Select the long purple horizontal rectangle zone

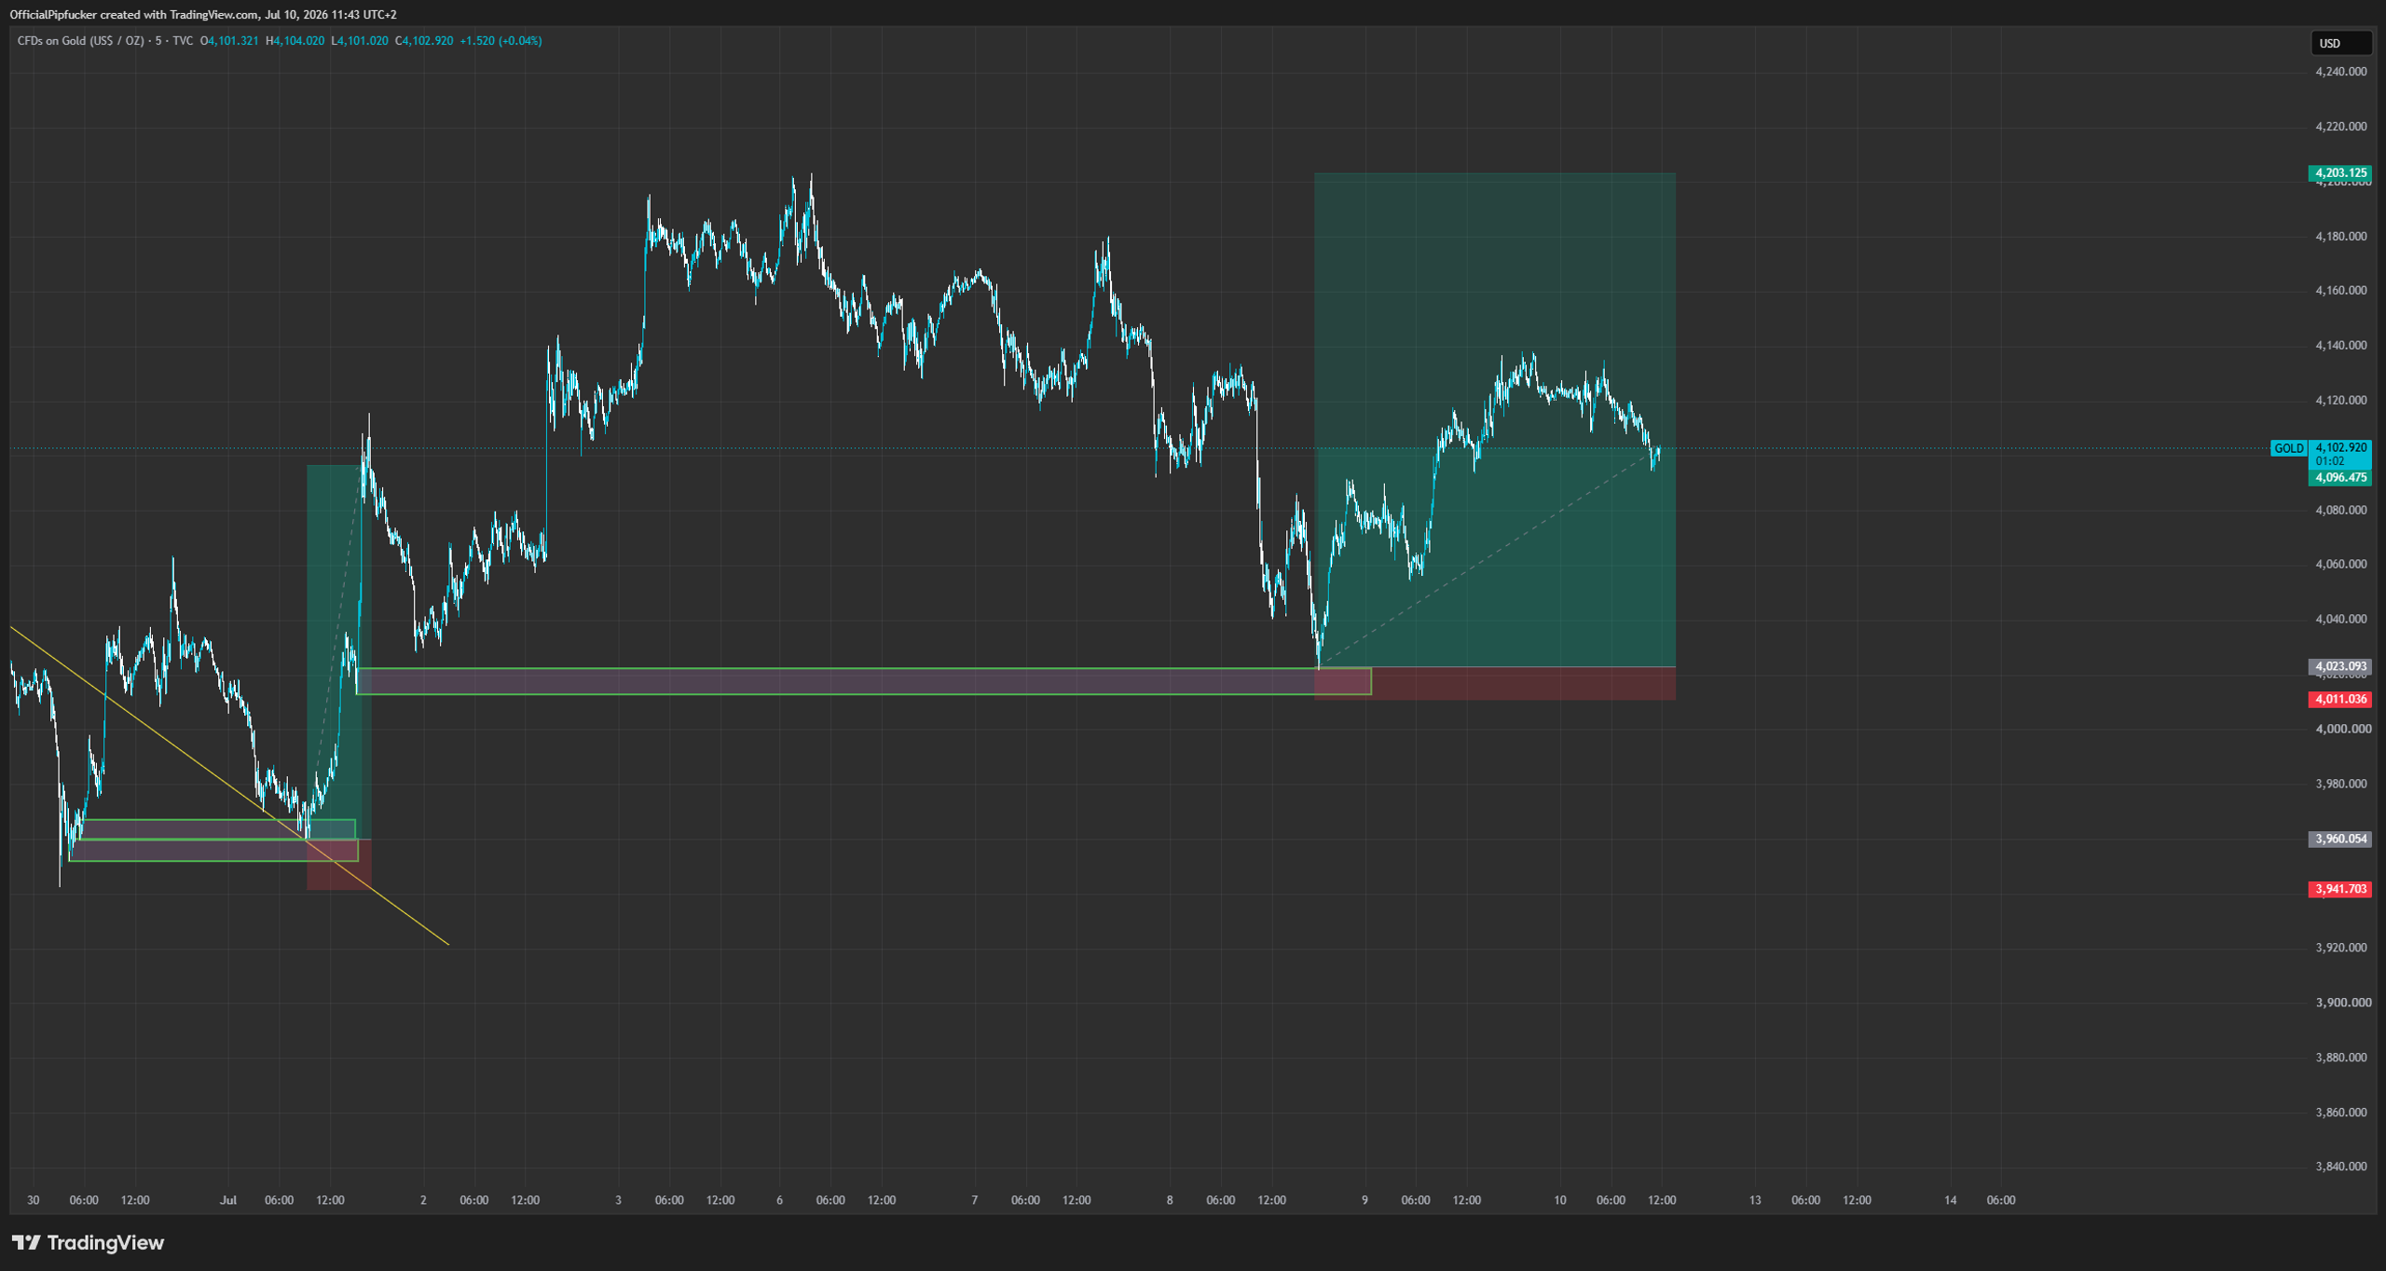tap(863, 681)
